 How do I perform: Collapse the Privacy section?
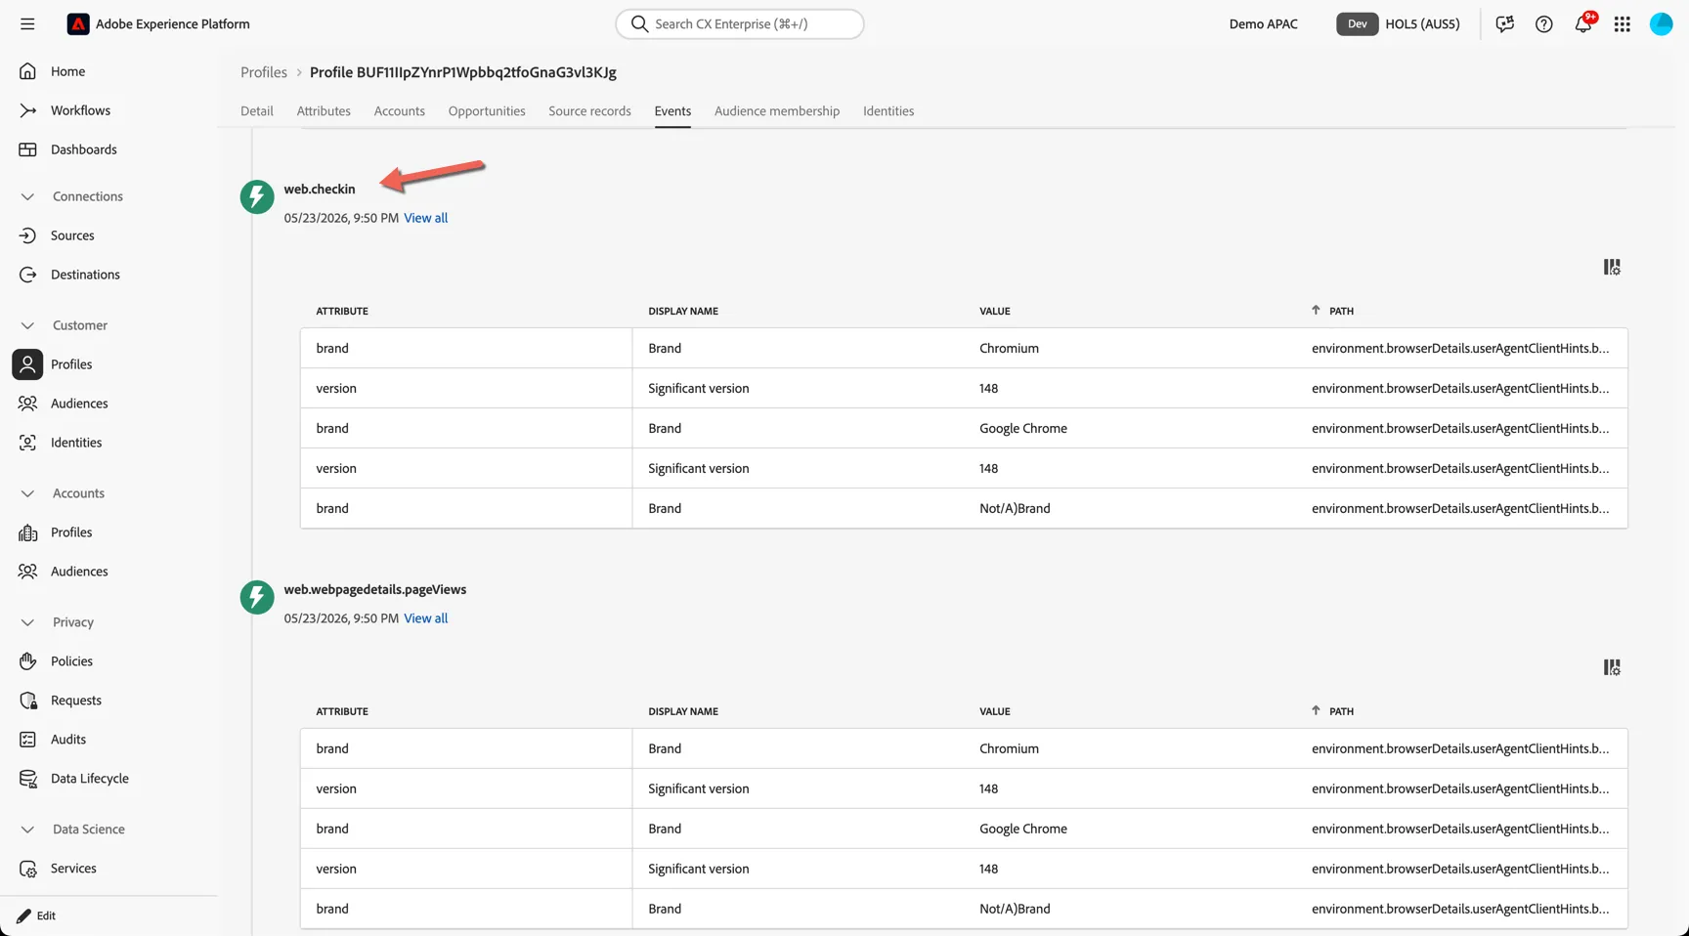[27, 622]
